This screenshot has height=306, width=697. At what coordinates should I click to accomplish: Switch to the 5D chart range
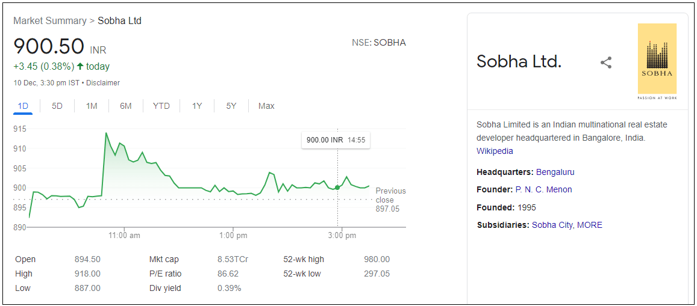[57, 106]
